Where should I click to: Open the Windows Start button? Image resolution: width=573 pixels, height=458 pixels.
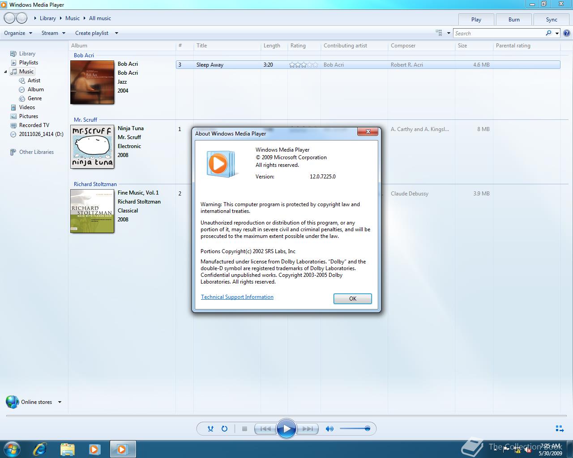point(12,449)
